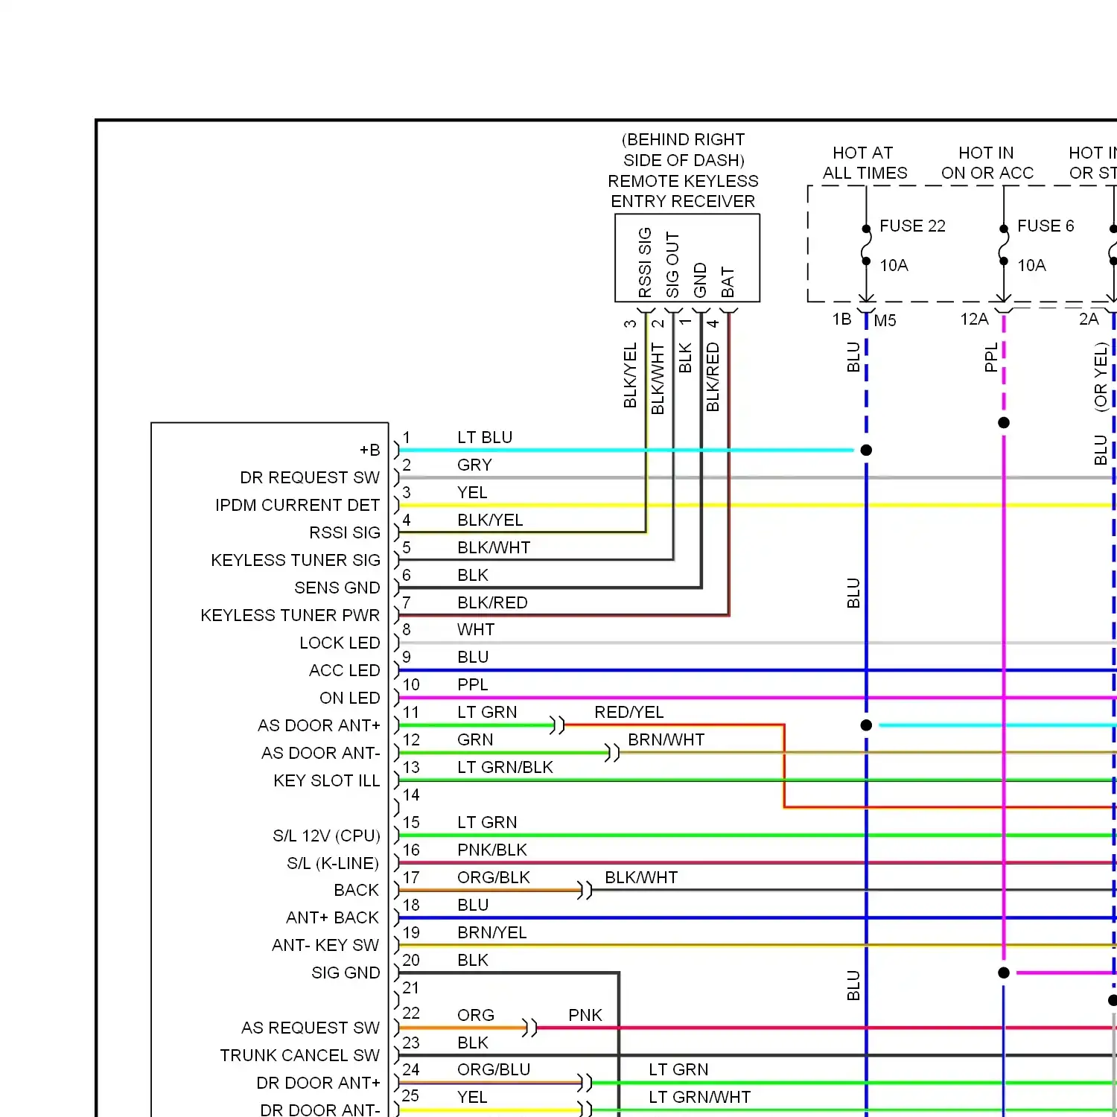Select SIG OUT inside the receiver box
Screen dimensions: 1117x1117
672,265
